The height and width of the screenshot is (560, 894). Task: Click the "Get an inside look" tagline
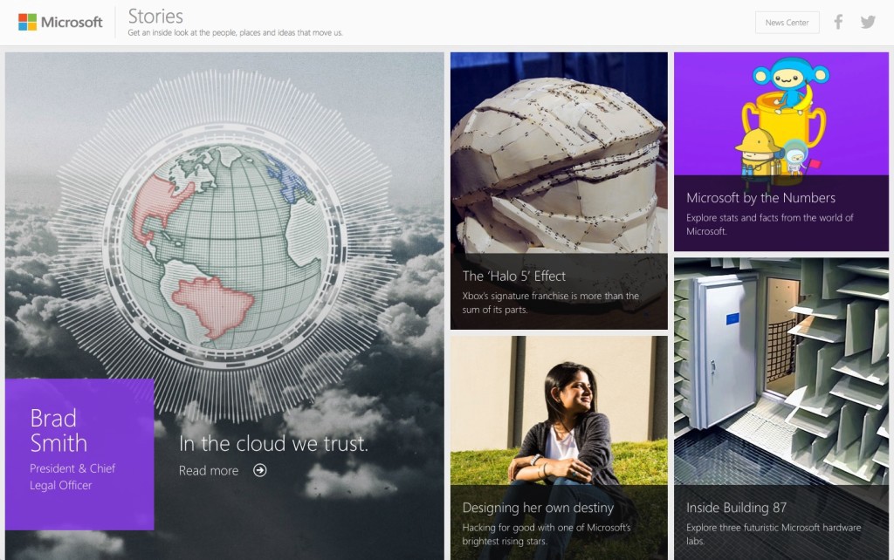tap(235, 33)
